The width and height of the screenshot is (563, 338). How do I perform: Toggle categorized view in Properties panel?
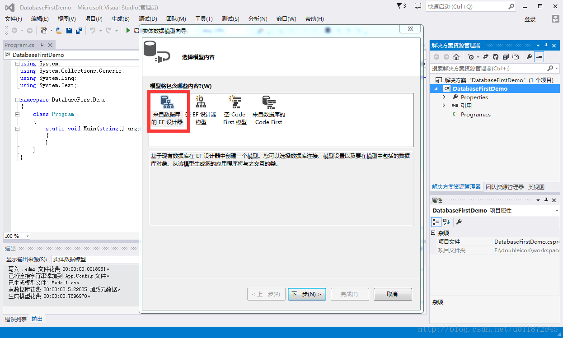click(x=436, y=222)
